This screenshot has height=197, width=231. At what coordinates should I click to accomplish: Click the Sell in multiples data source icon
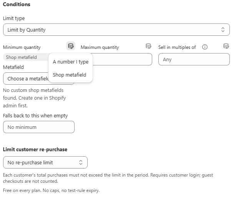point(226,46)
